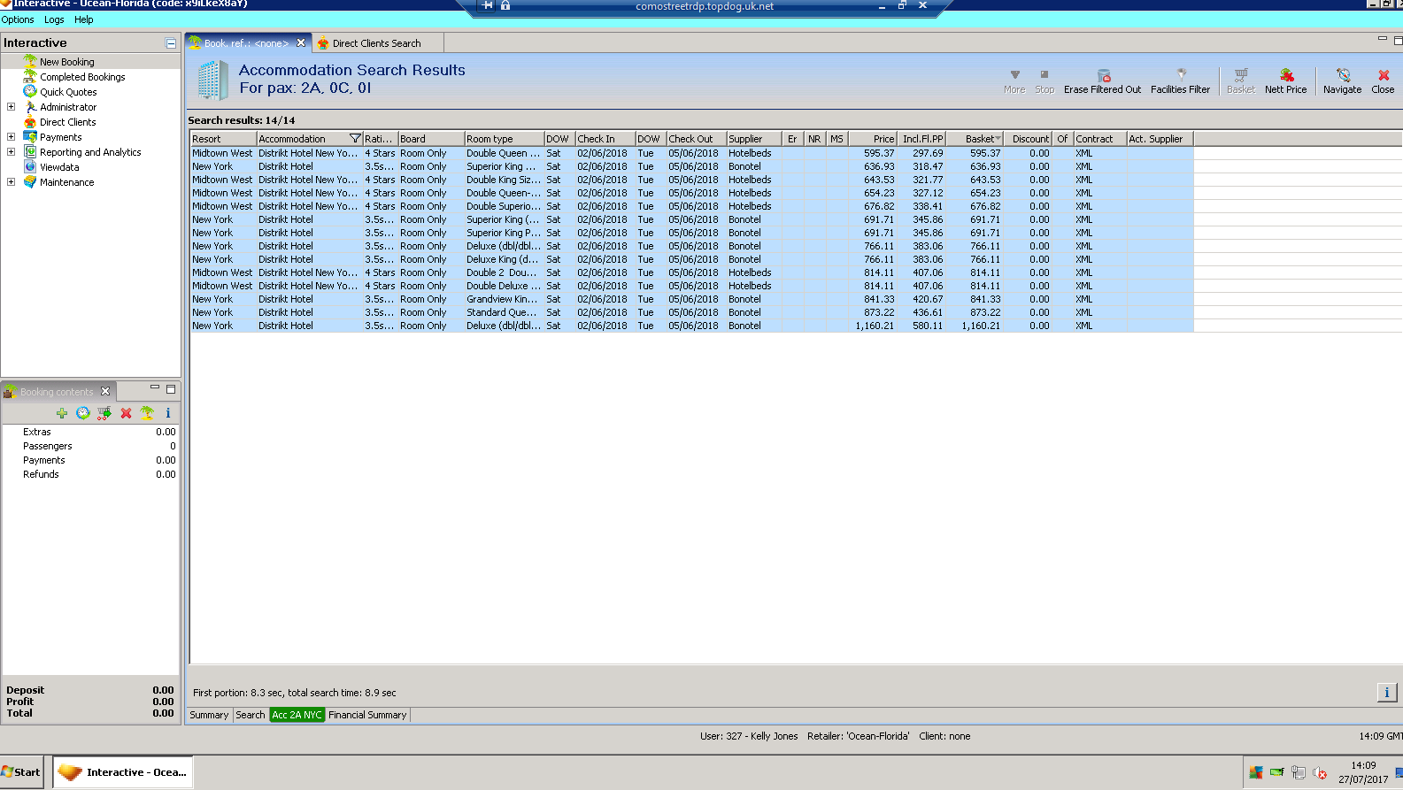The image size is (1403, 790).
Task: Select the 595.37 Hotelbeds result row
Action: coord(692,153)
